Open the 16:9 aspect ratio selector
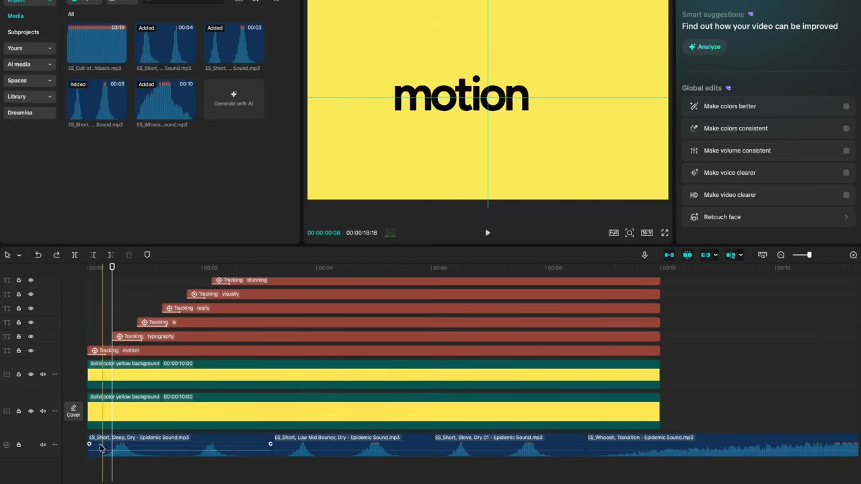The width and height of the screenshot is (861, 484). point(646,233)
